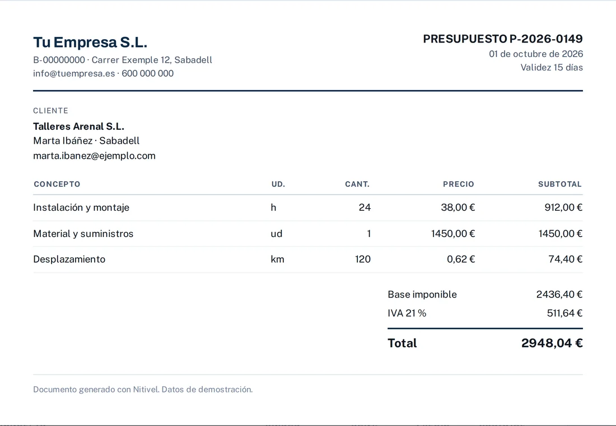Click the quantity 120 in Desplazamiento row
The image size is (616, 426).
[x=363, y=259]
